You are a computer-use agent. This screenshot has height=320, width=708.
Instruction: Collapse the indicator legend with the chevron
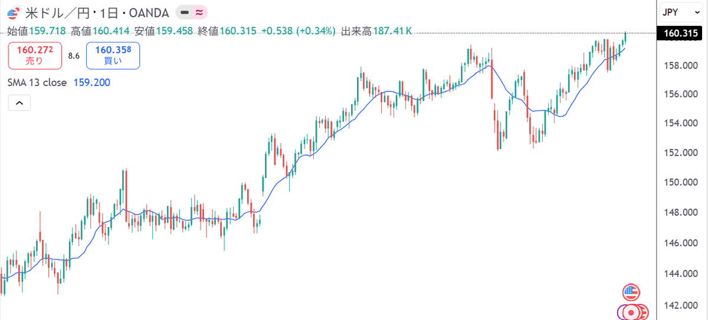[x=19, y=103]
